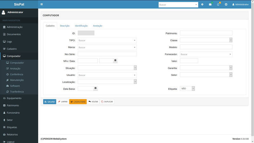Click the circle icon next to search box
Viewport: 254px width, 143px height.
pyautogui.click(x=202, y=4)
